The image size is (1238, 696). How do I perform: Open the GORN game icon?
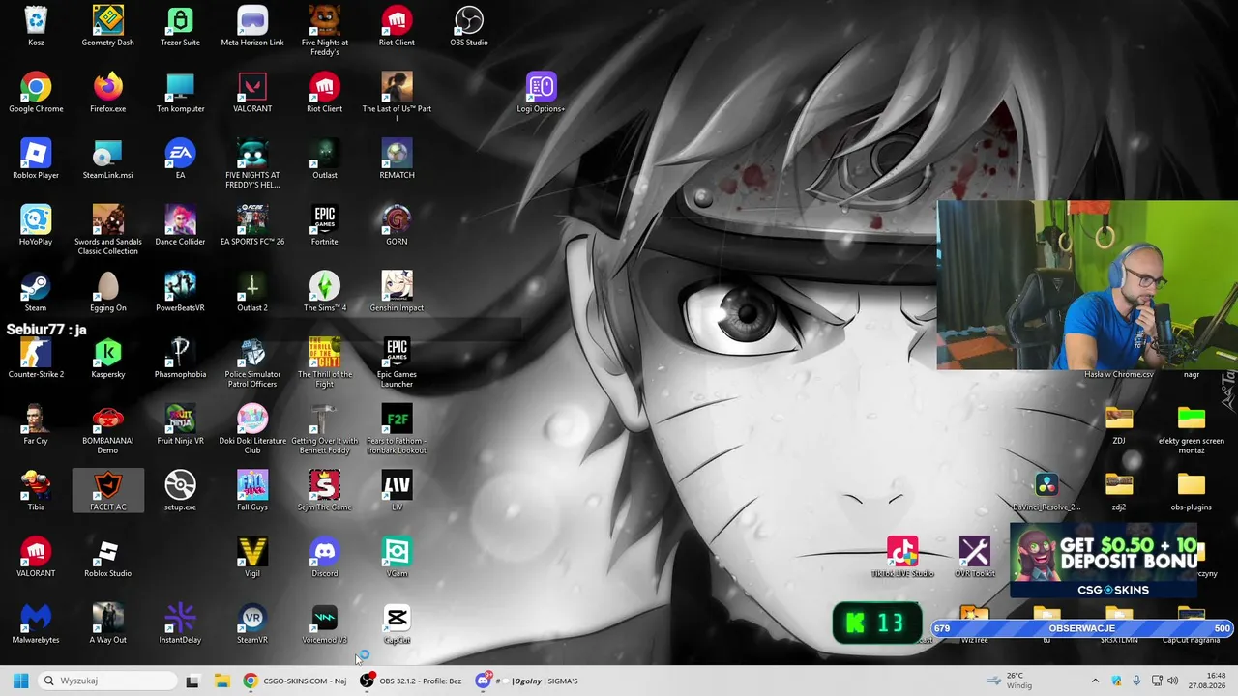pyautogui.click(x=397, y=226)
